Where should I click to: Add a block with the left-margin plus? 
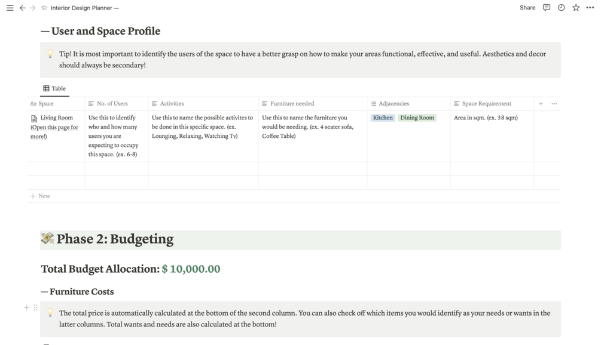point(26,307)
